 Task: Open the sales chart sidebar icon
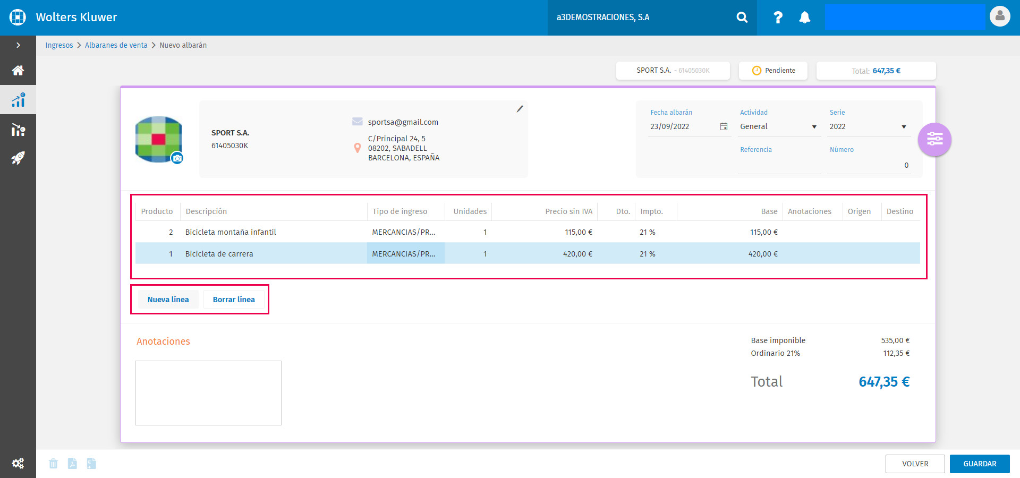(x=18, y=99)
